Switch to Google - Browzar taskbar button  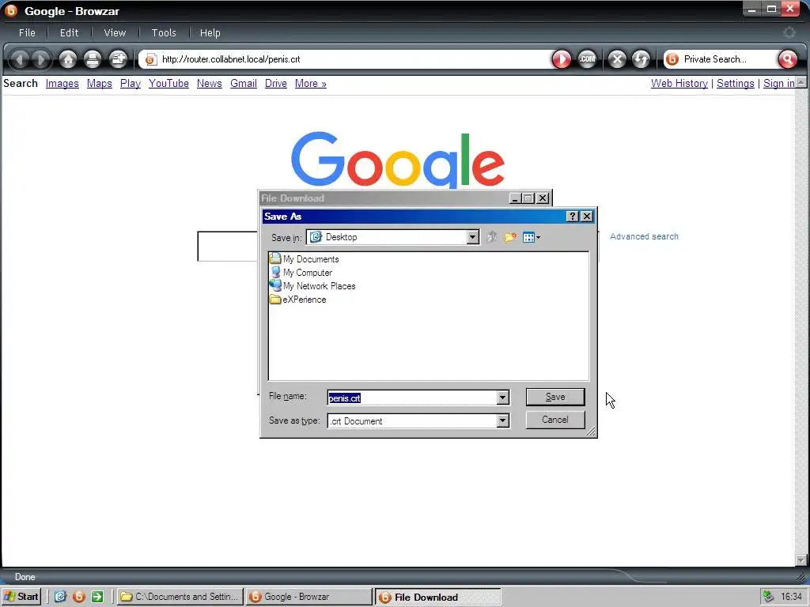pos(308,597)
